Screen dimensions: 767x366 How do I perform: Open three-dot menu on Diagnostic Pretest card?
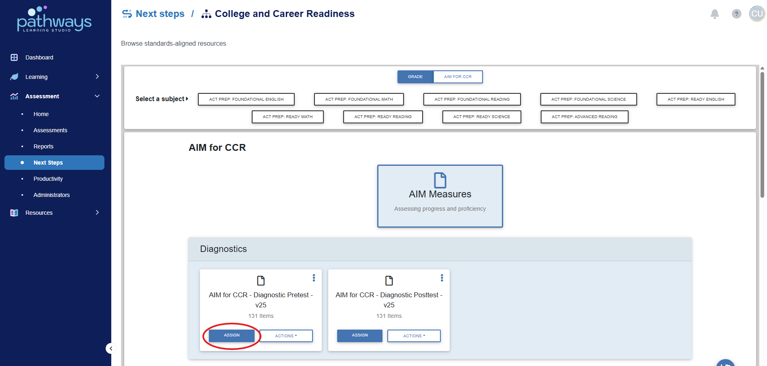click(314, 278)
